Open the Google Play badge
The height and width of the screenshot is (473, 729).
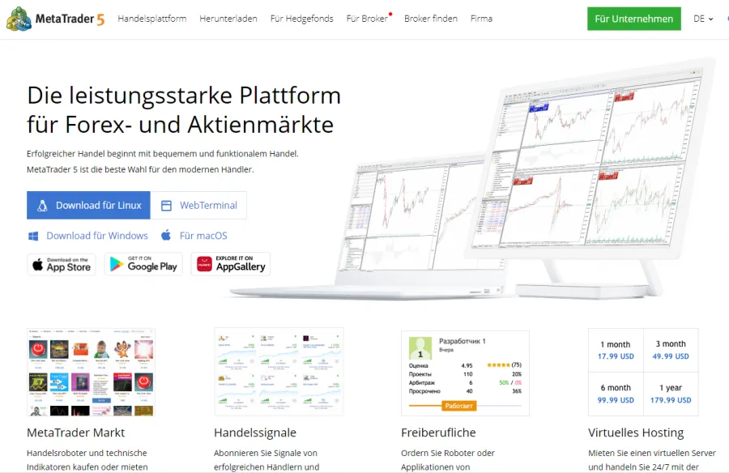(143, 264)
